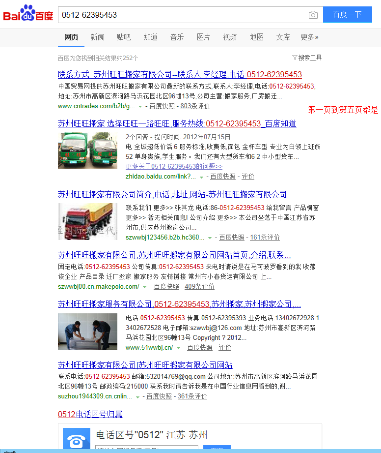381x453 pixels.
Task: Click heading 电话区号"0512" 江苏 苏州
Action: [x=152, y=435]
